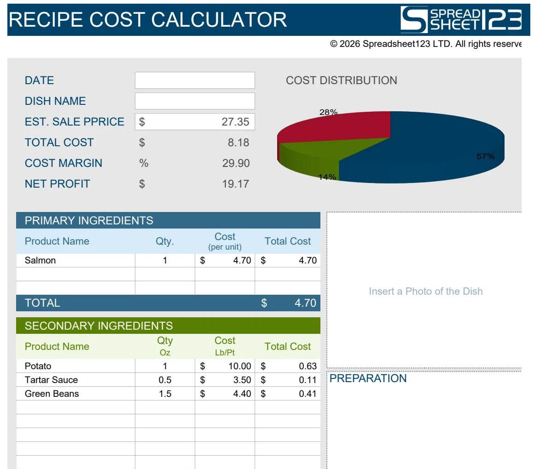The height and width of the screenshot is (469, 534).
Task: Click the Insert a Photo of the Dish placeholder
Action: click(x=426, y=292)
